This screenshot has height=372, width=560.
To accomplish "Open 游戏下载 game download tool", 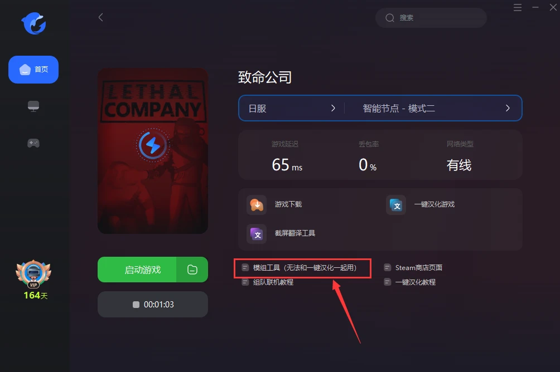I will [x=274, y=205].
